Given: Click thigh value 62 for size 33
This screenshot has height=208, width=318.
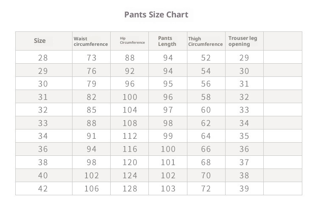Looking at the screenshot, I should 206,123.
